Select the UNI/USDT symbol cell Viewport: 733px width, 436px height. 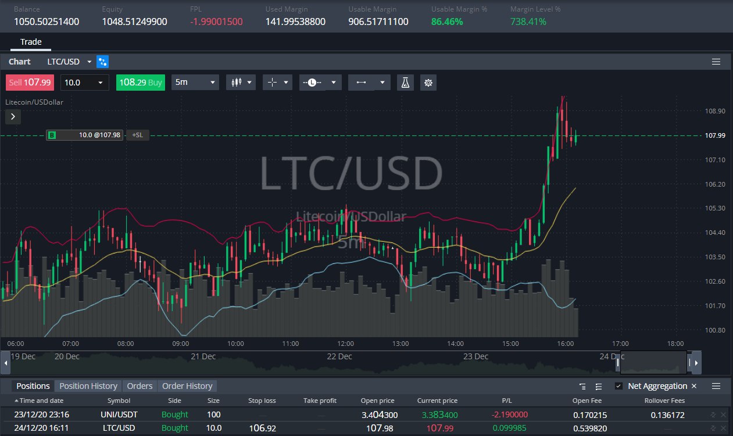click(x=119, y=414)
